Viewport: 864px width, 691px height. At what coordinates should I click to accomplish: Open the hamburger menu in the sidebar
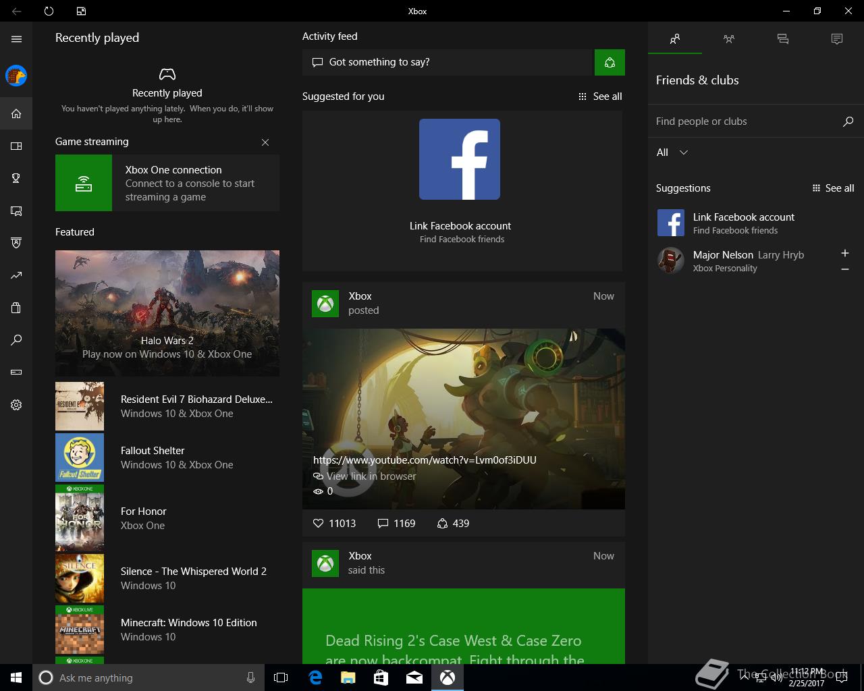pos(16,39)
